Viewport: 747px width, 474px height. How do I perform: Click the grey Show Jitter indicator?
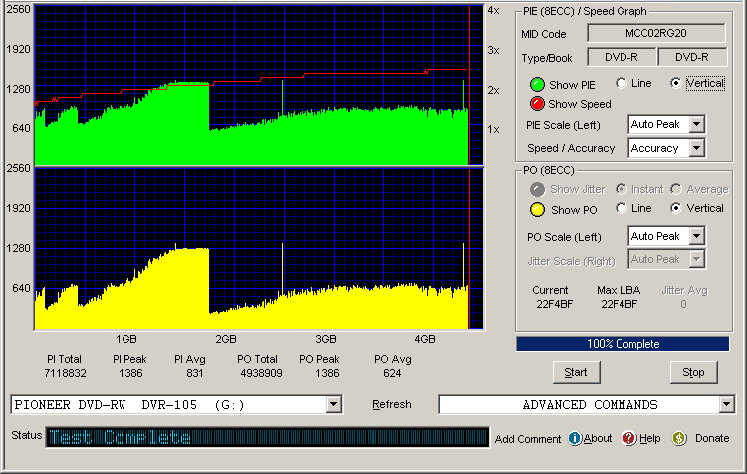point(536,189)
